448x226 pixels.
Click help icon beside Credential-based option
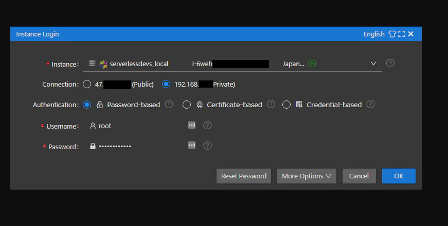coord(370,104)
